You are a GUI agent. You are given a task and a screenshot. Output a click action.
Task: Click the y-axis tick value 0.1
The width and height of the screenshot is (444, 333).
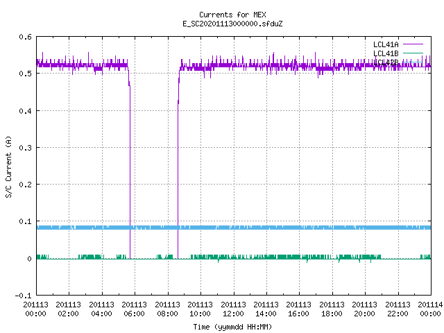click(x=25, y=221)
